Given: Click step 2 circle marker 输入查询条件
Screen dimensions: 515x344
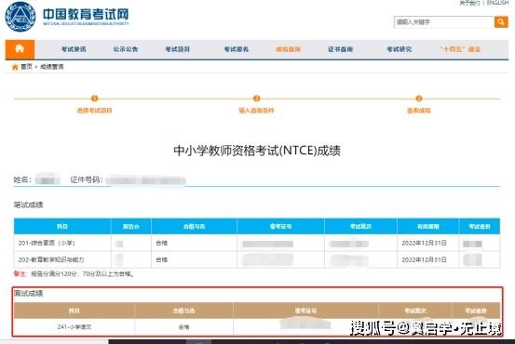Looking at the screenshot, I should pyautogui.click(x=256, y=98).
